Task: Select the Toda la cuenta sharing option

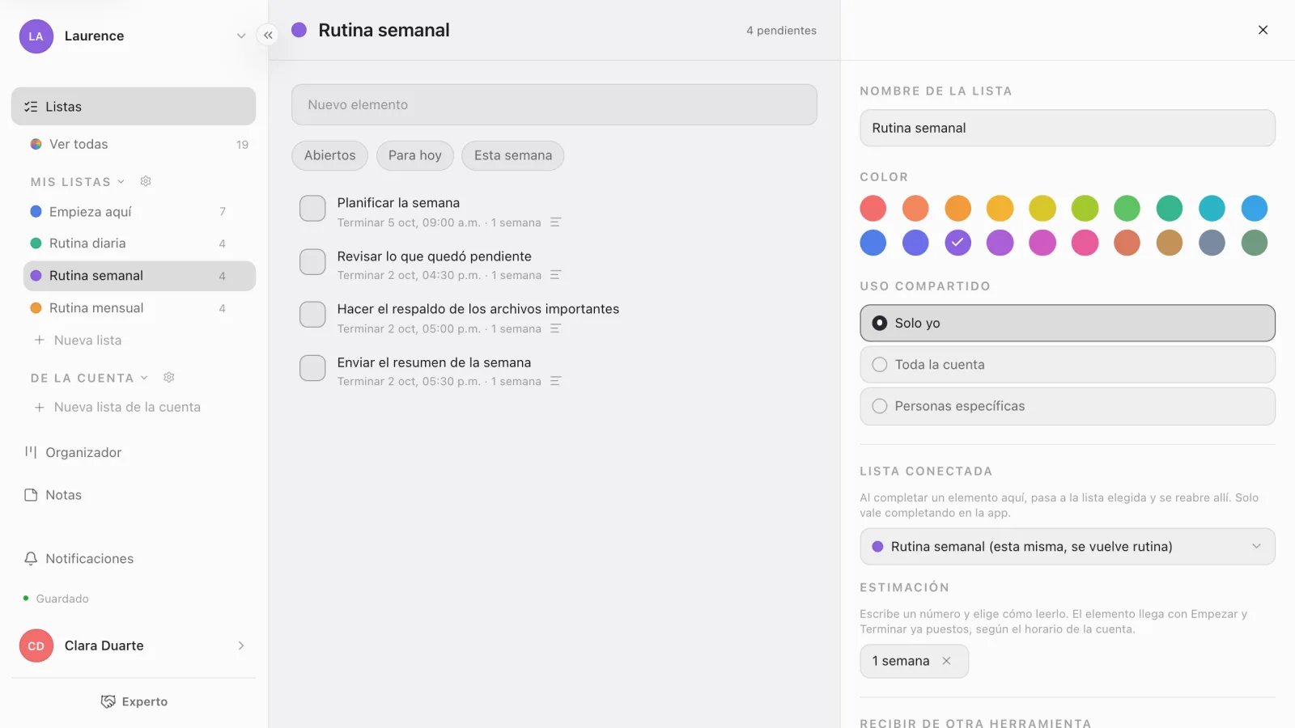Action: [x=1068, y=365]
